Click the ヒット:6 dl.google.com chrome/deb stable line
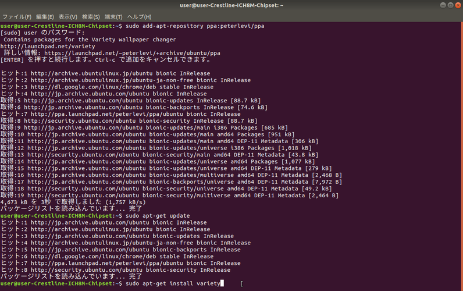Screen dimensions: 463x291 pos(107,257)
